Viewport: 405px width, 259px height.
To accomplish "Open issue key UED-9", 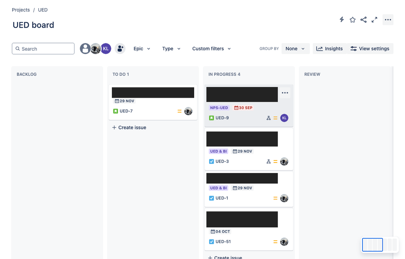I will [x=222, y=118].
